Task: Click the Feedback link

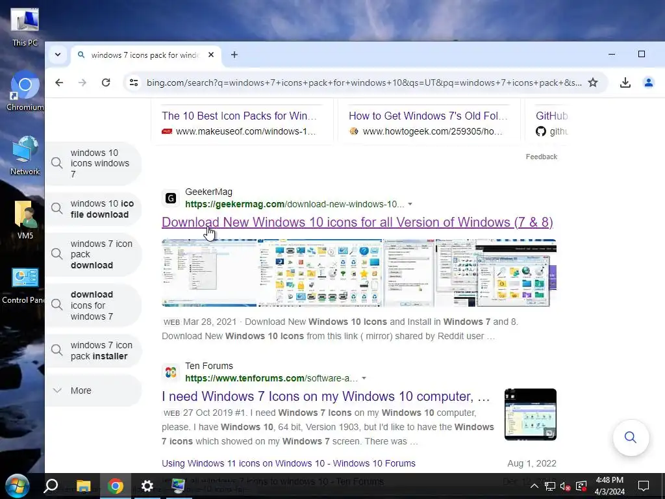Action: (542, 157)
